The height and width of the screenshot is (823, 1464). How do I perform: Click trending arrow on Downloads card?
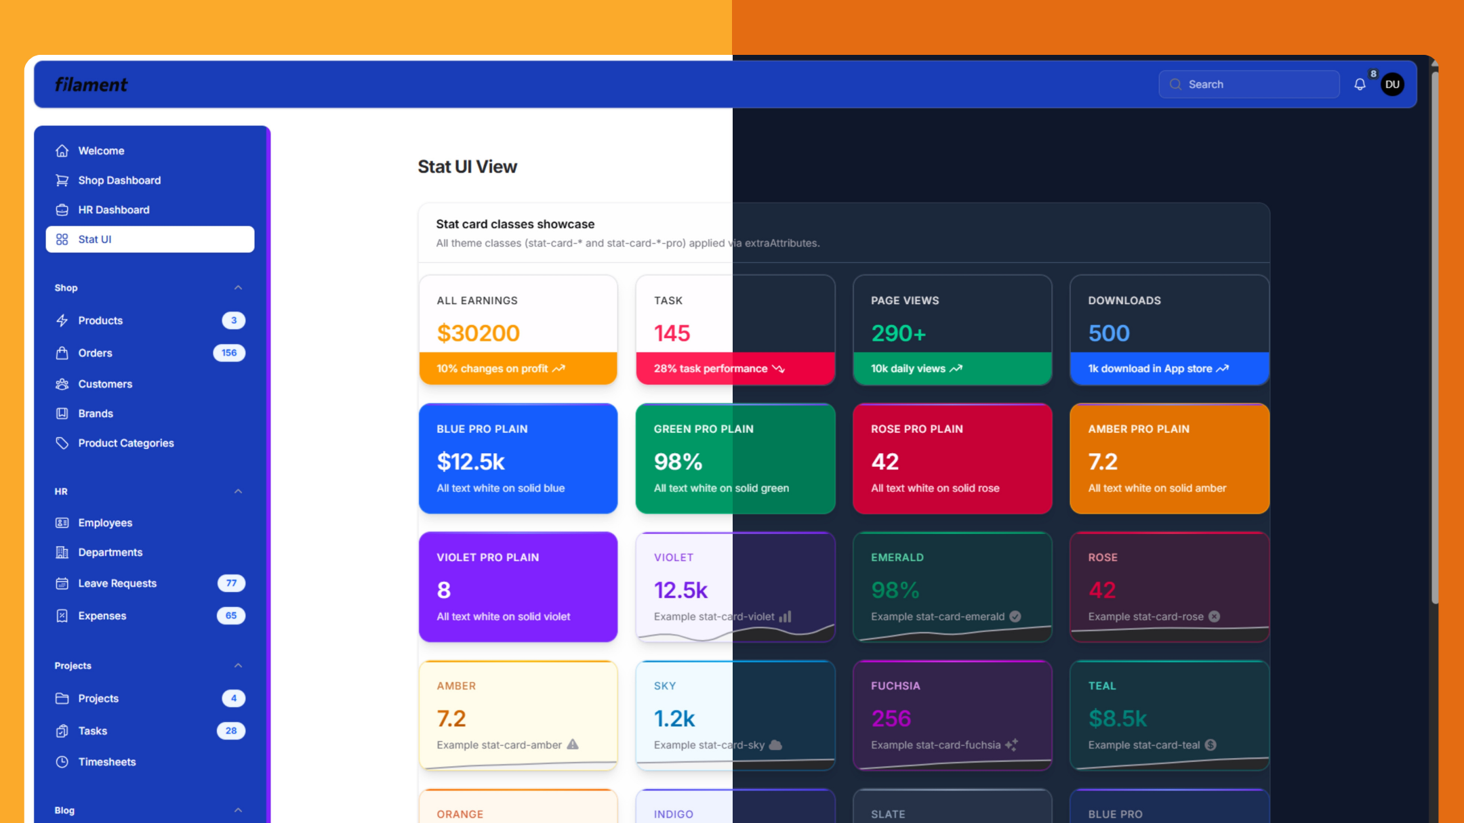[x=1222, y=368]
